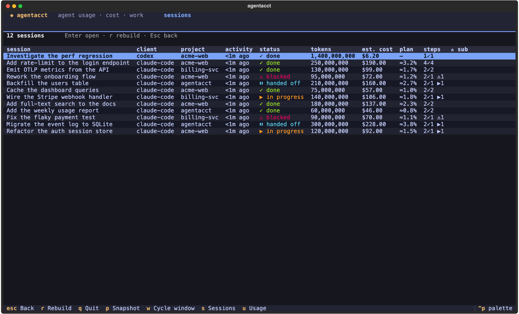
Task: Click the 1,400,000,000 tokens value
Action: tap(333, 56)
